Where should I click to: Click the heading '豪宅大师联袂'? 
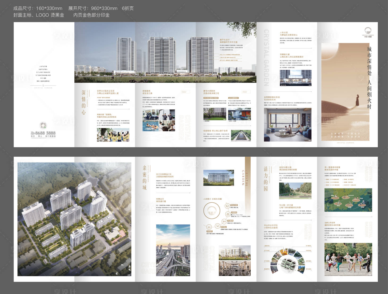pyautogui.click(x=209, y=91)
